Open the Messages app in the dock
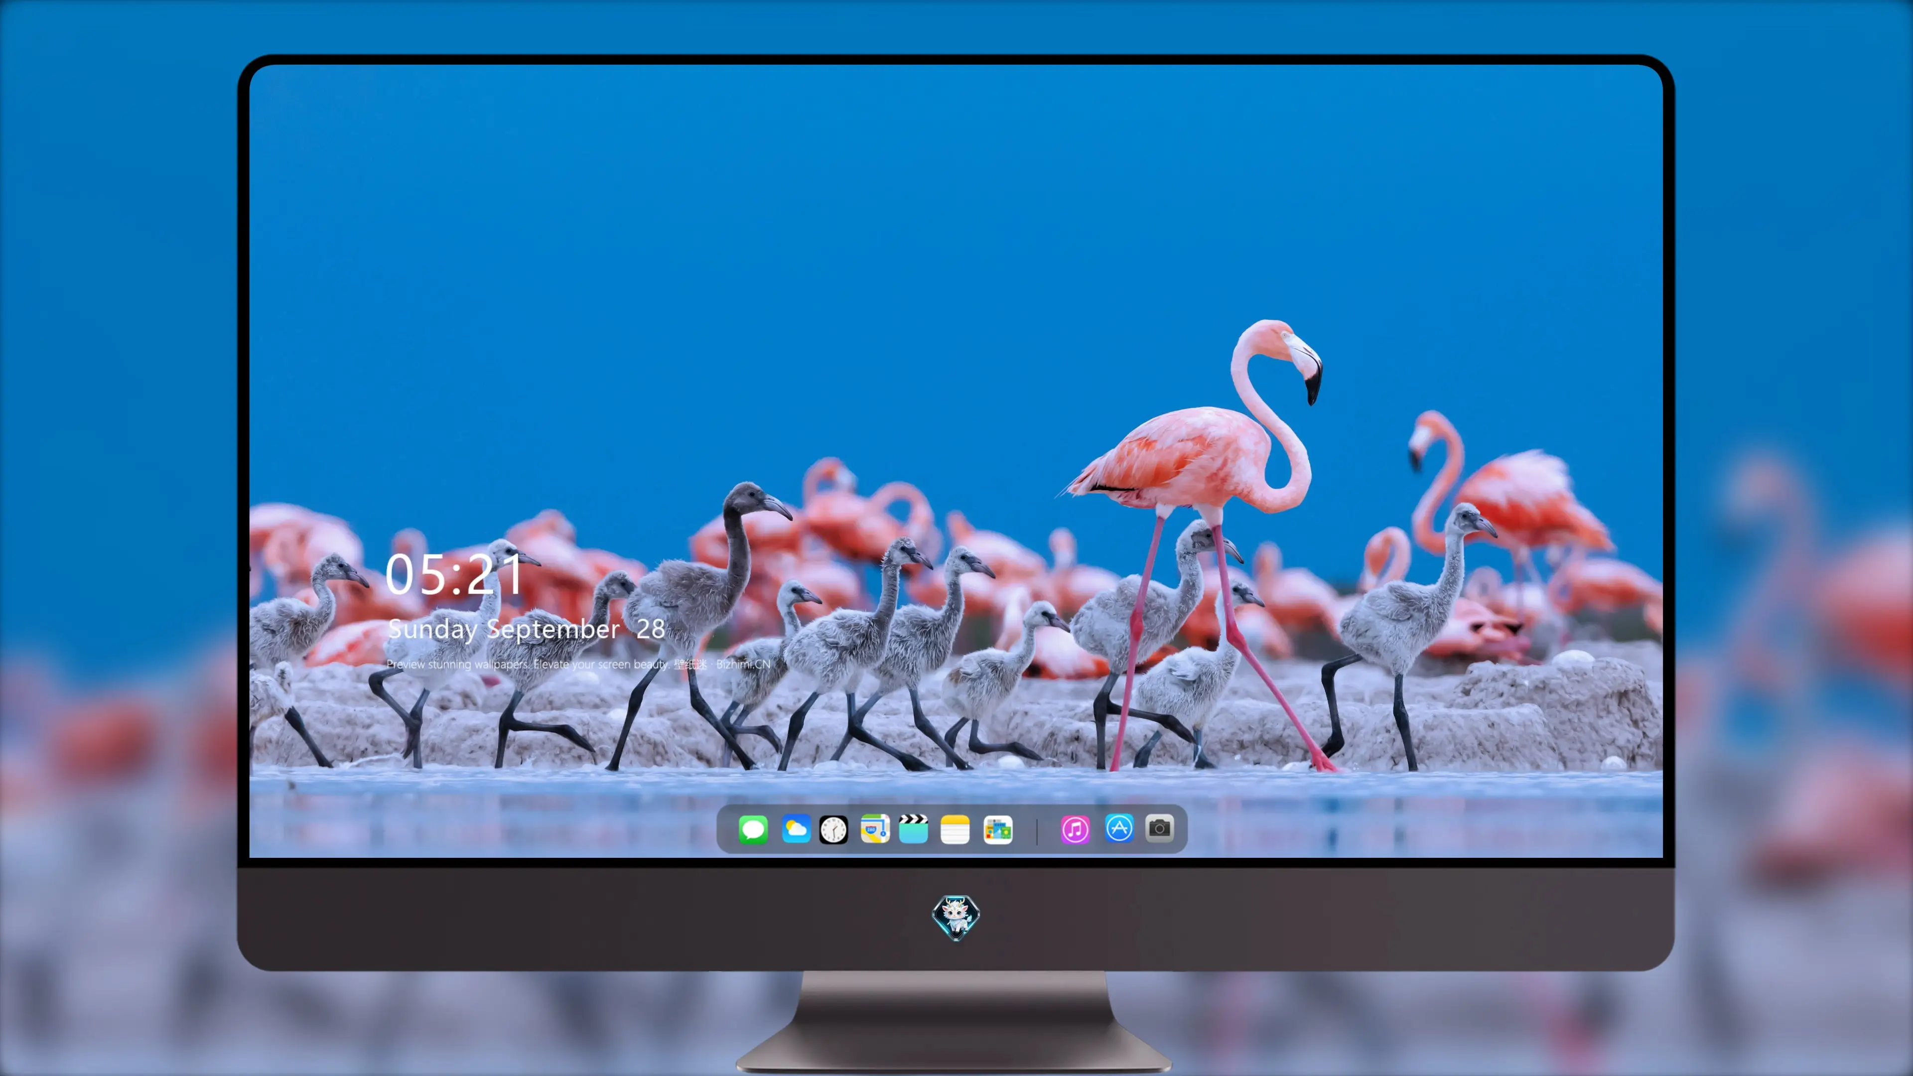 pyautogui.click(x=753, y=829)
